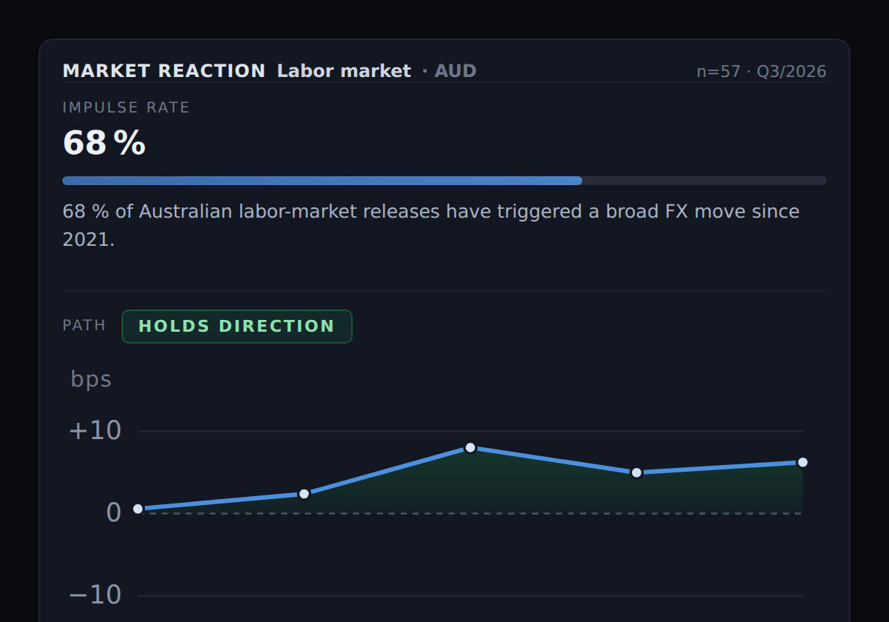Click the Labor market label
Screen dimensions: 889x622
pos(344,71)
